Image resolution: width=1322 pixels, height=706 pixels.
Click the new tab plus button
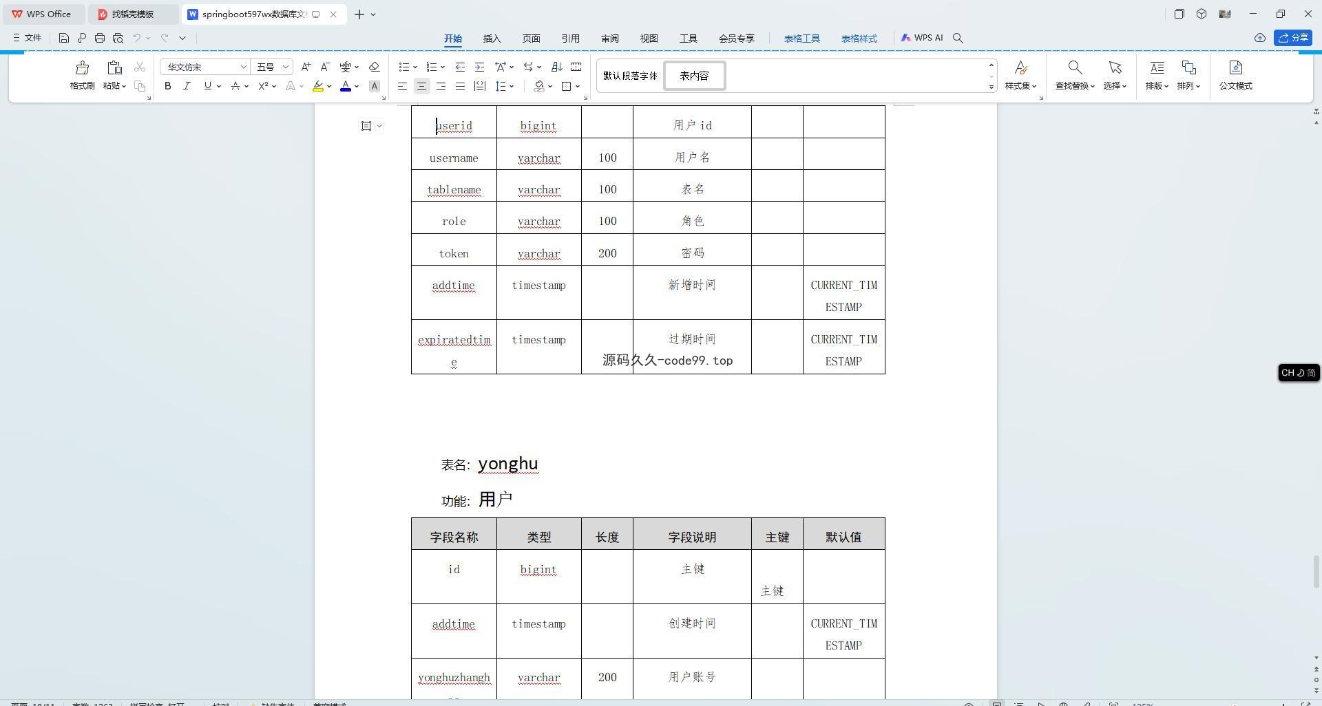pos(359,14)
